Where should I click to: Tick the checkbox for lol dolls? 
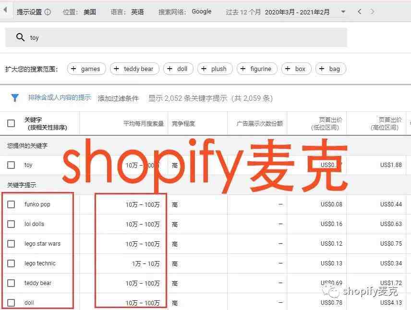[x=11, y=224]
